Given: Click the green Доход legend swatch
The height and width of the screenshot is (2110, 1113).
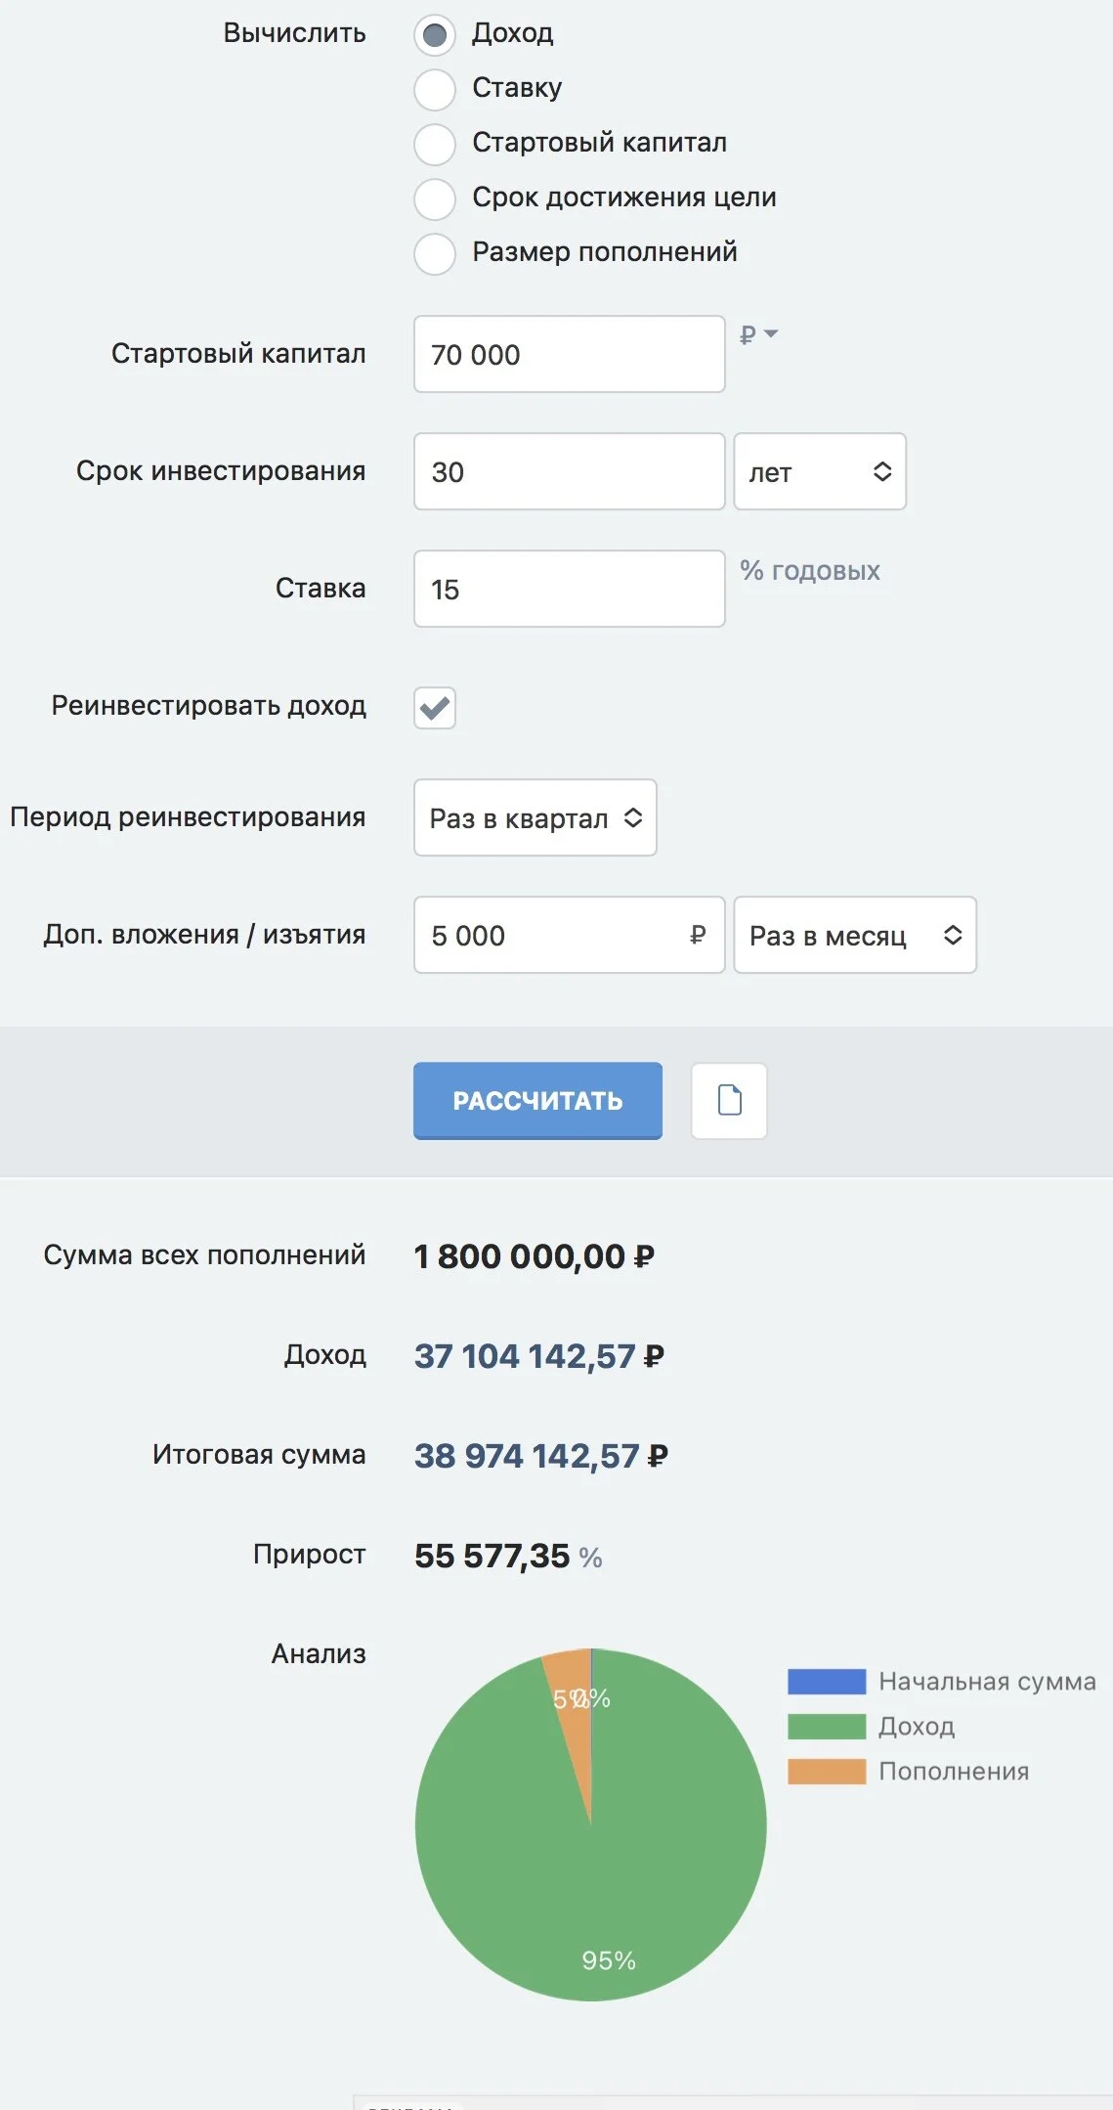Looking at the screenshot, I should click(x=827, y=1726).
